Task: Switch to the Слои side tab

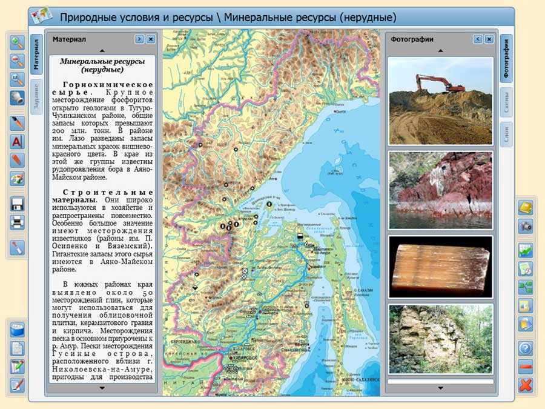Action: pos(506,135)
